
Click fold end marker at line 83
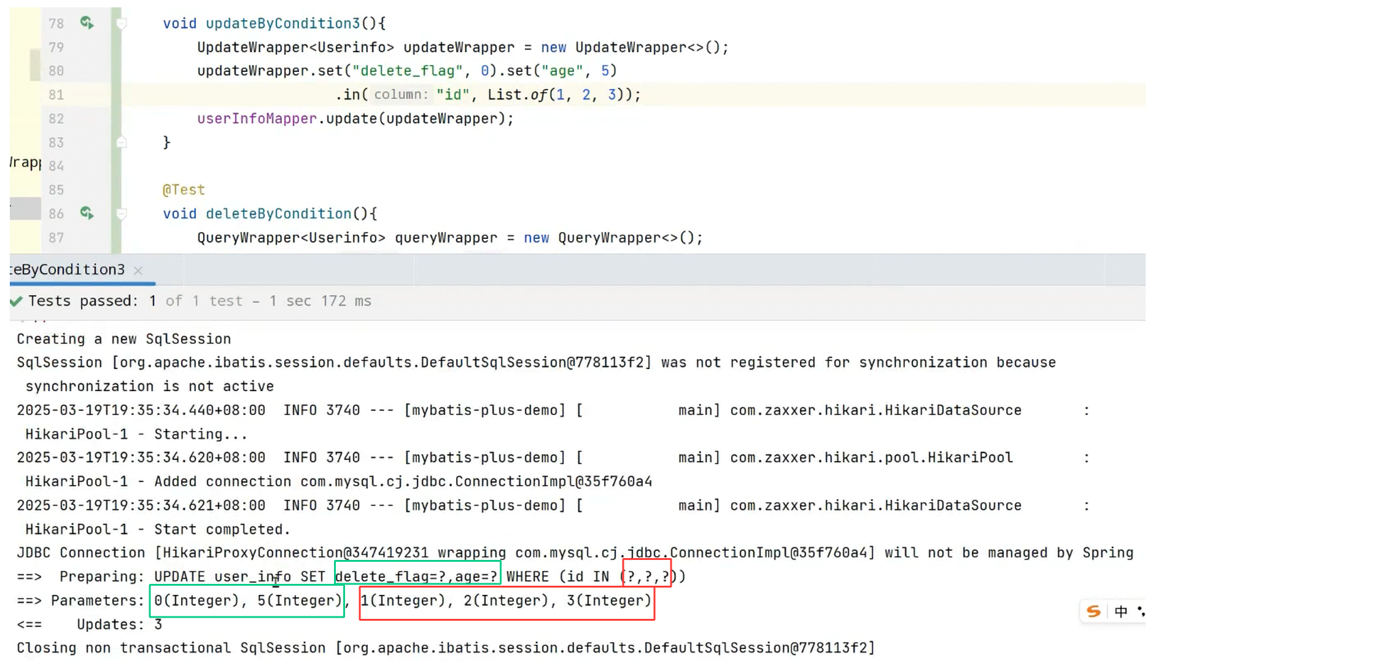point(122,142)
